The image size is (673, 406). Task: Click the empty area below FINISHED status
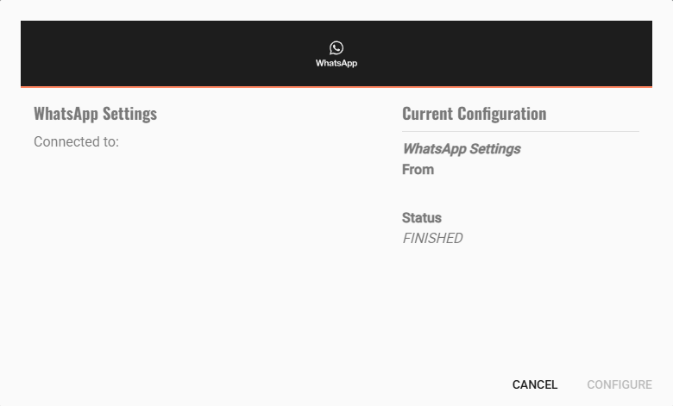point(520,300)
